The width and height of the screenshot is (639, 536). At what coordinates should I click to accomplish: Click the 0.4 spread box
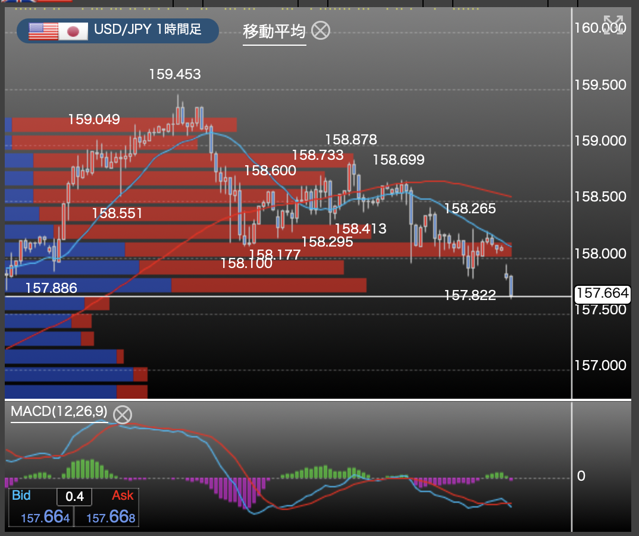[x=74, y=496]
